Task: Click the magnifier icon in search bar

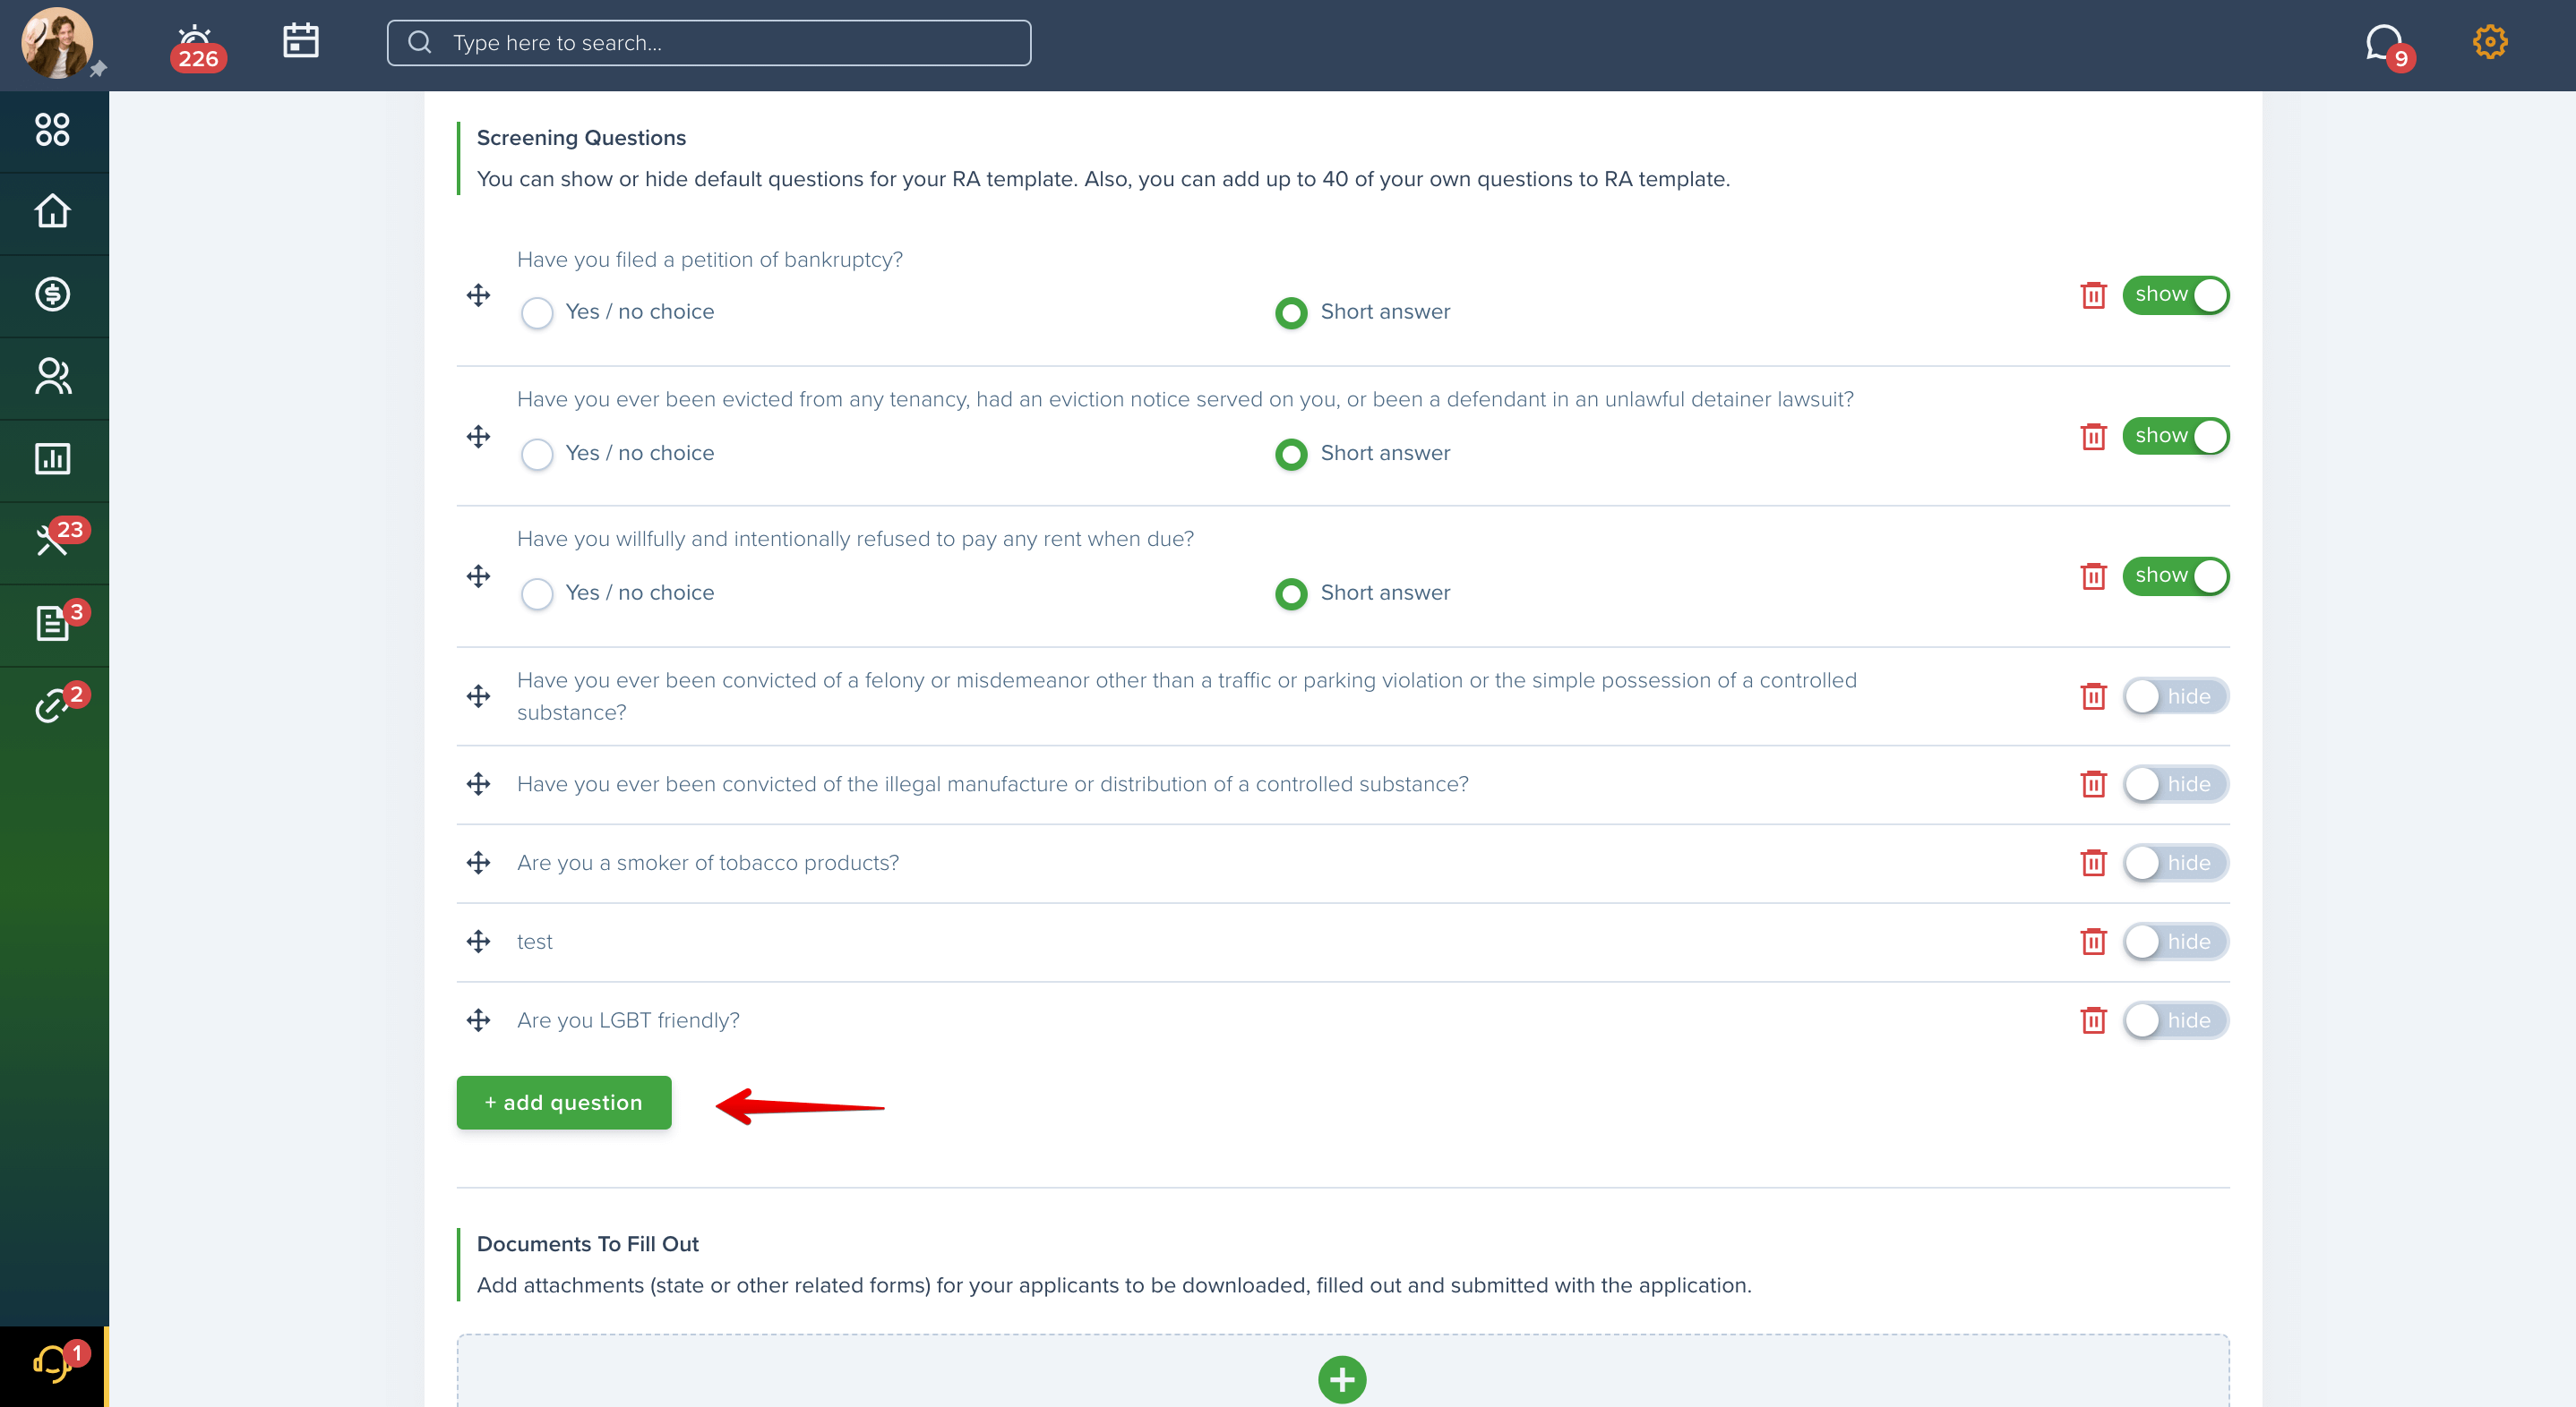Action: (x=420, y=42)
